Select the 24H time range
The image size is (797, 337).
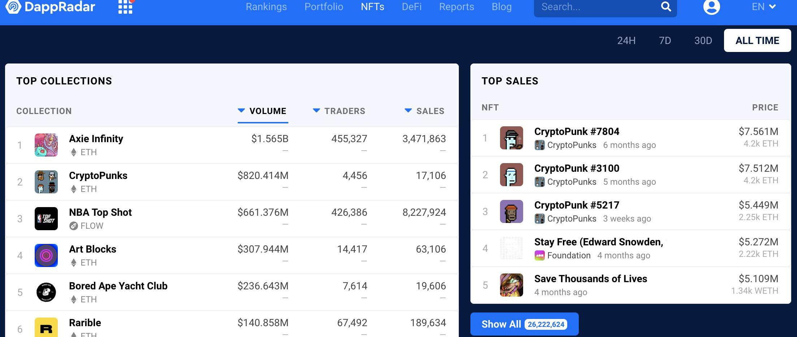coord(626,40)
